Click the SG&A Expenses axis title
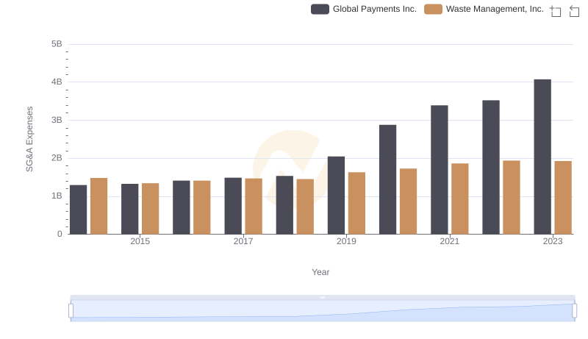This screenshot has width=588, height=339. (29, 139)
